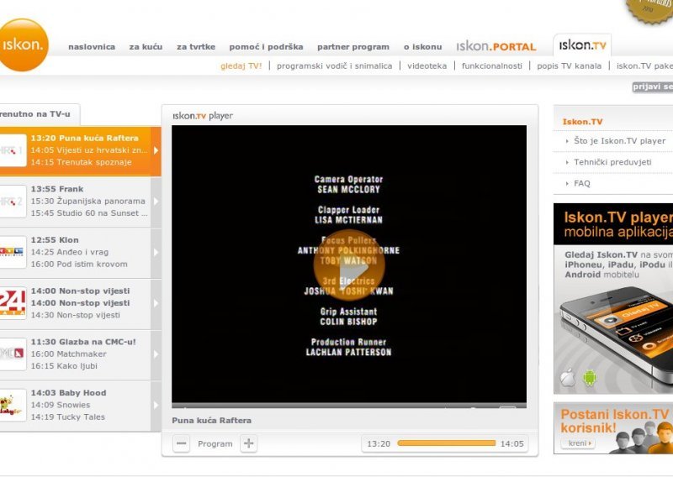Select the Iskon.TV tab
The width and height of the screenshot is (673, 477).
[582, 45]
